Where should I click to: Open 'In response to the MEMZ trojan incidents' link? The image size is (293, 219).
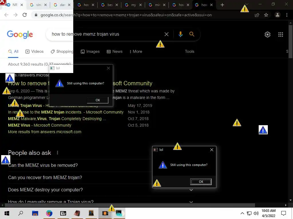66,112
